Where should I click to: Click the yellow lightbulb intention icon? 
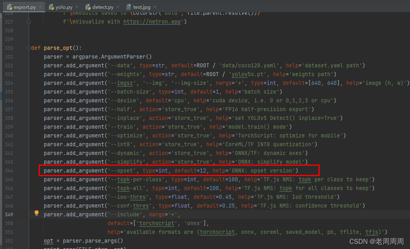[37, 213]
